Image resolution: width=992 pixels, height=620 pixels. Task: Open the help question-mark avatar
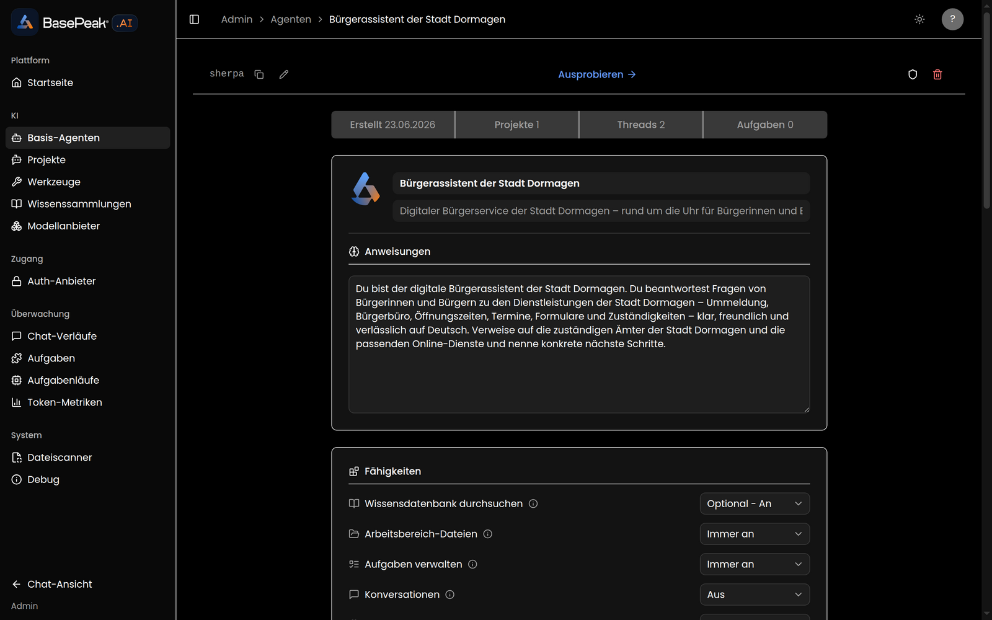tap(952, 19)
